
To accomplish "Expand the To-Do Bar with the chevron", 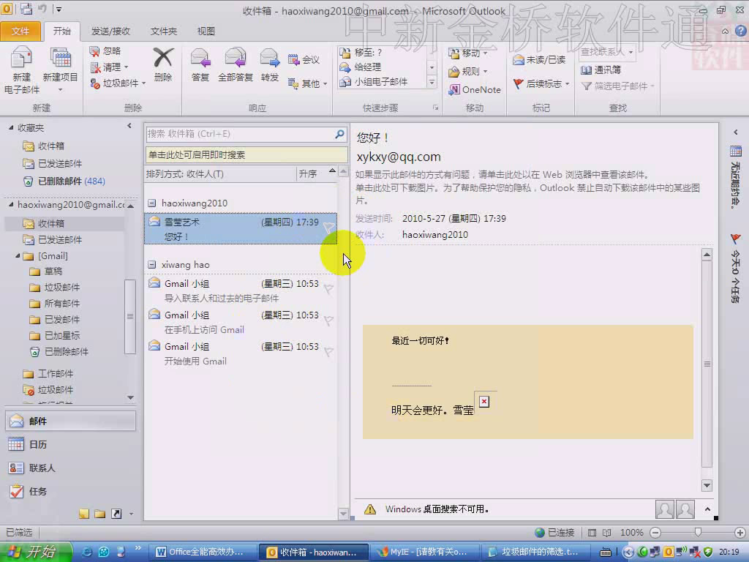I will [736, 132].
